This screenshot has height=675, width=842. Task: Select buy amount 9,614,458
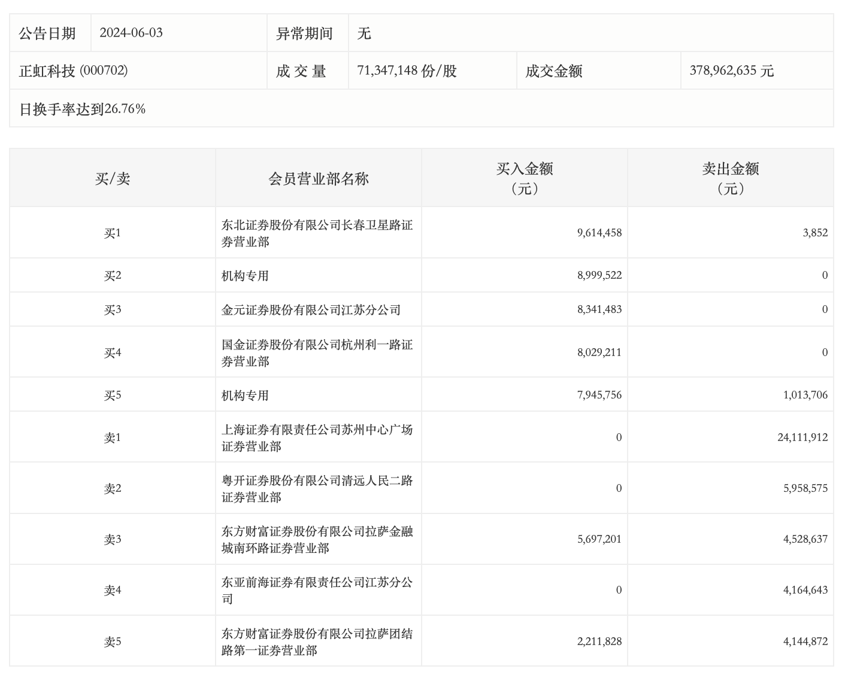(x=599, y=233)
